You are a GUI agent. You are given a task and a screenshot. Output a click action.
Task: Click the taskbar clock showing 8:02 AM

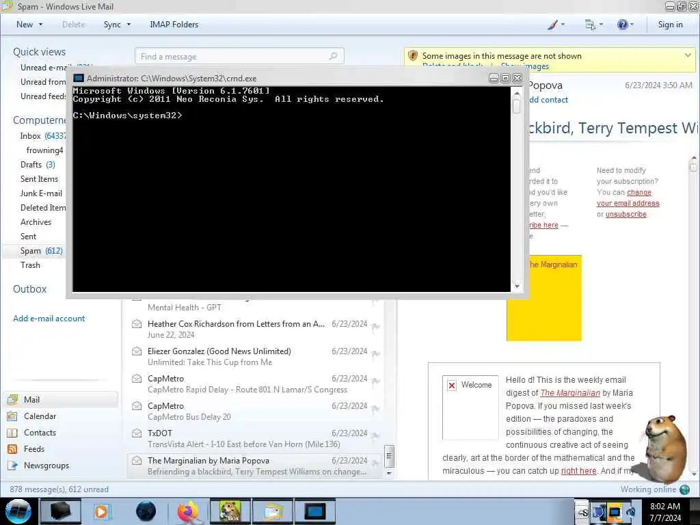pyautogui.click(x=665, y=511)
